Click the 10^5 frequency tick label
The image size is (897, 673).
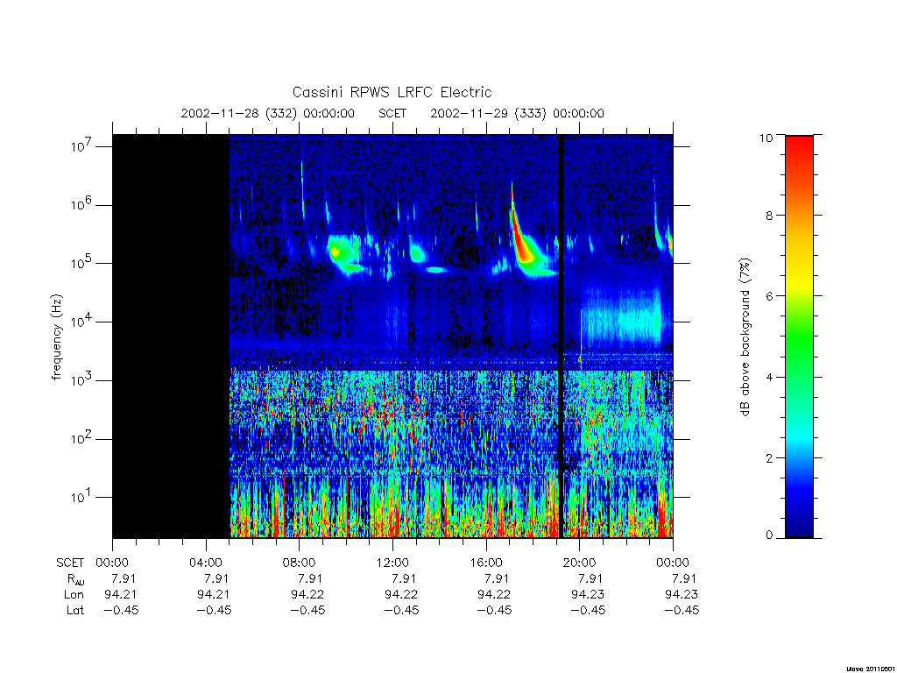[82, 263]
